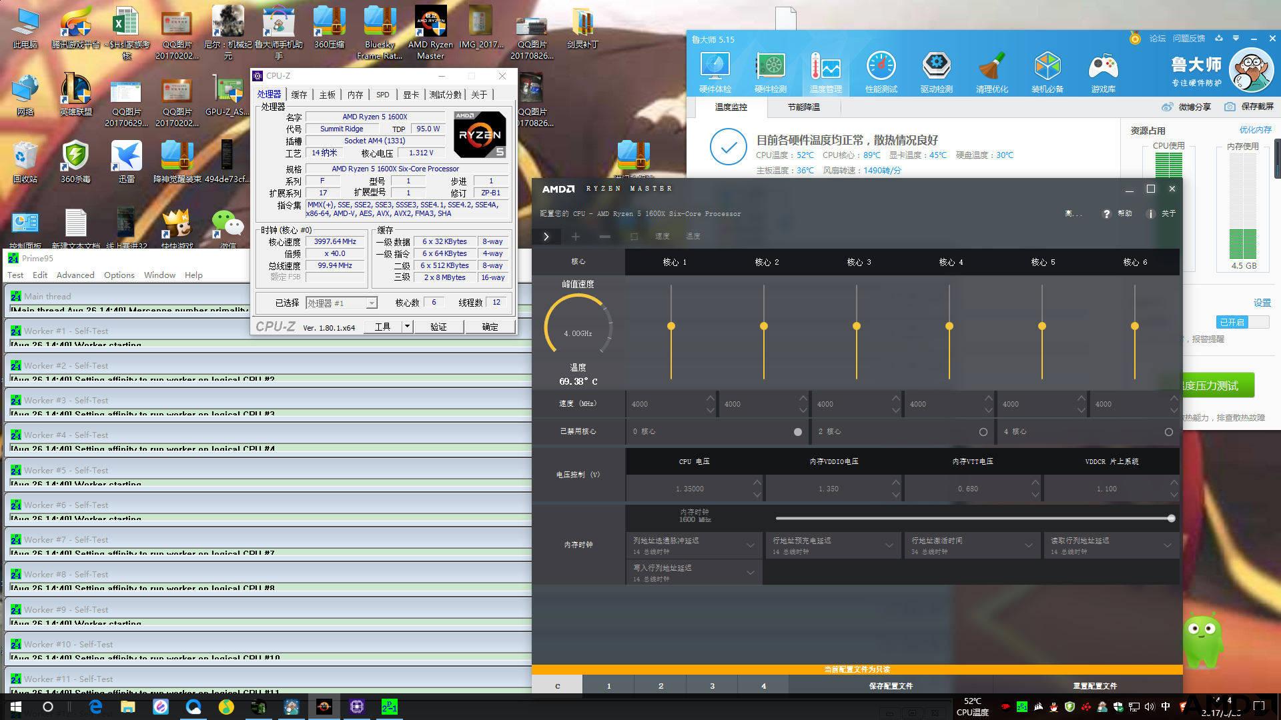Open 装机必备 cube icon
1281x720 pixels.
point(1047,72)
